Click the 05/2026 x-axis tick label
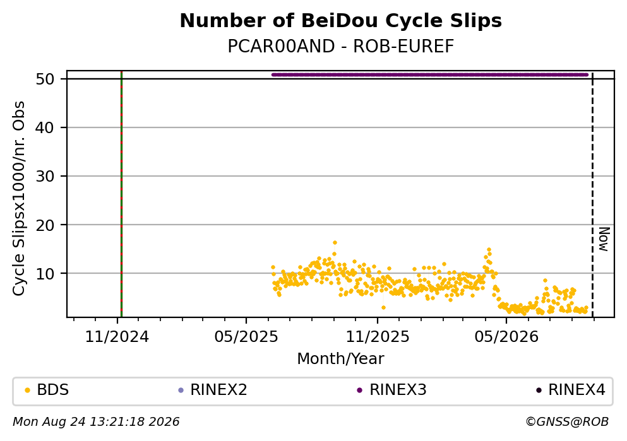This screenshot has height=441, width=627. click(506, 337)
